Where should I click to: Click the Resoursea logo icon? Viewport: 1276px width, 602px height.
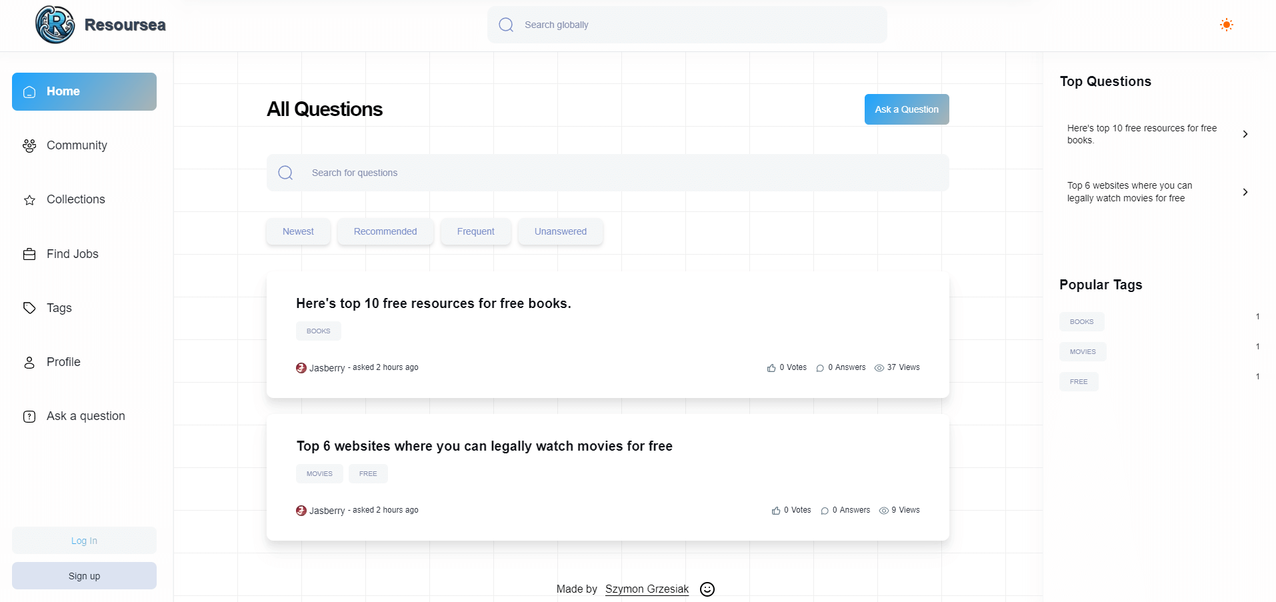pos(55,25)
